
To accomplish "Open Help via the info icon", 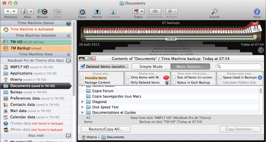I will 257,12.
